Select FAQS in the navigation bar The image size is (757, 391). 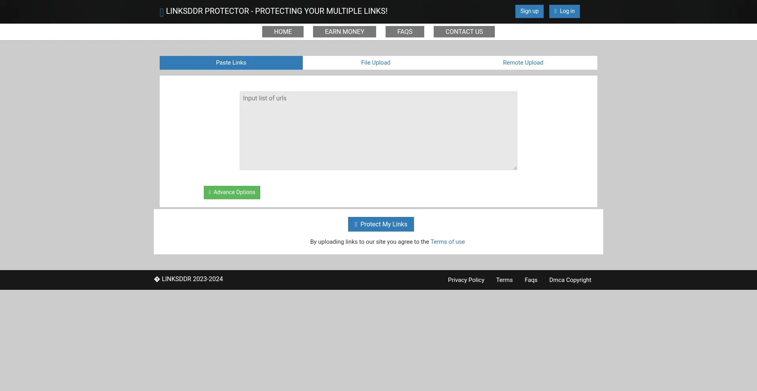405,32
